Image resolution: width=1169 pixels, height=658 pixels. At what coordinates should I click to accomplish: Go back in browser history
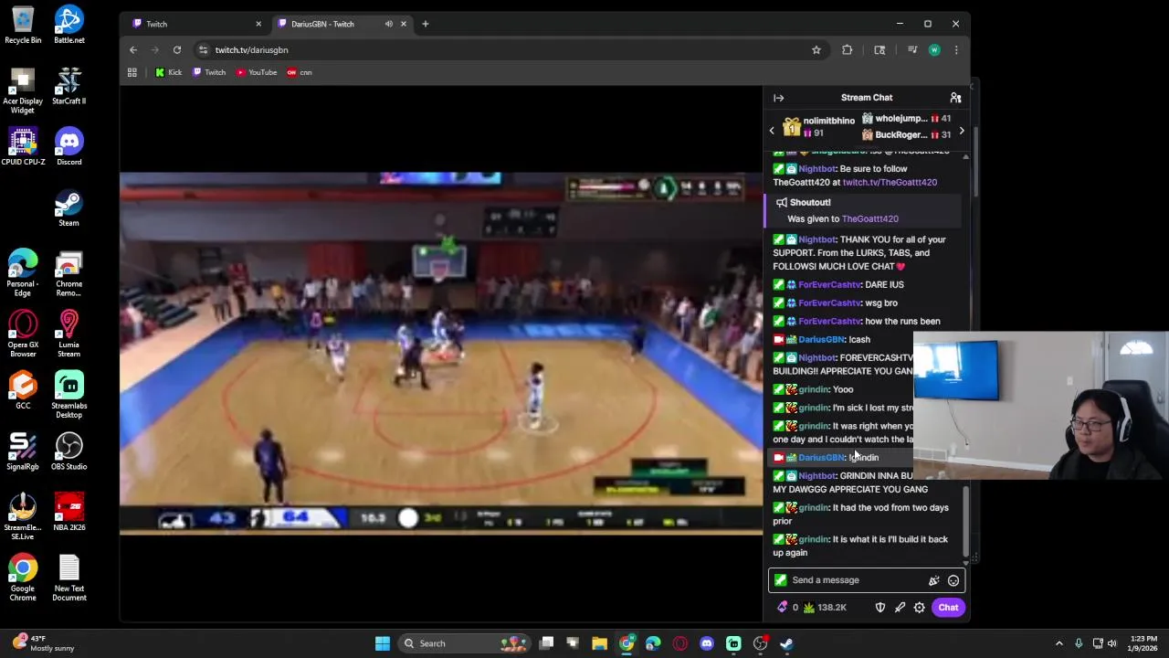tap(133, 50)
